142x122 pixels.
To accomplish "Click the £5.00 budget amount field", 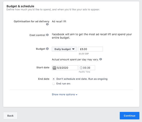I will click(x=91, y=49).
